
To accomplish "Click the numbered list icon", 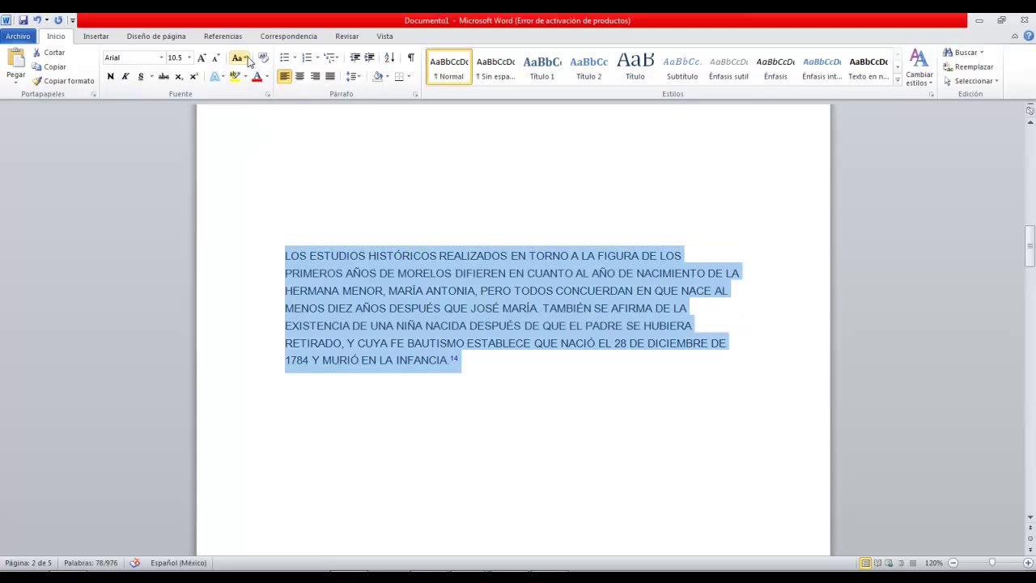I will click(307, 57).
